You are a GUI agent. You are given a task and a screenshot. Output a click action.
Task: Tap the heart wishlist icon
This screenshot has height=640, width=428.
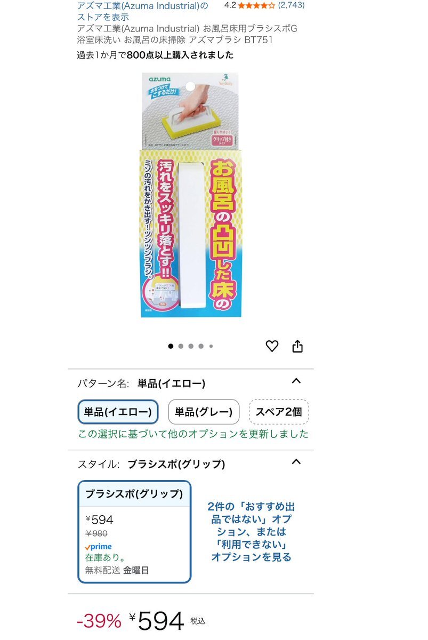click(272, 346)
